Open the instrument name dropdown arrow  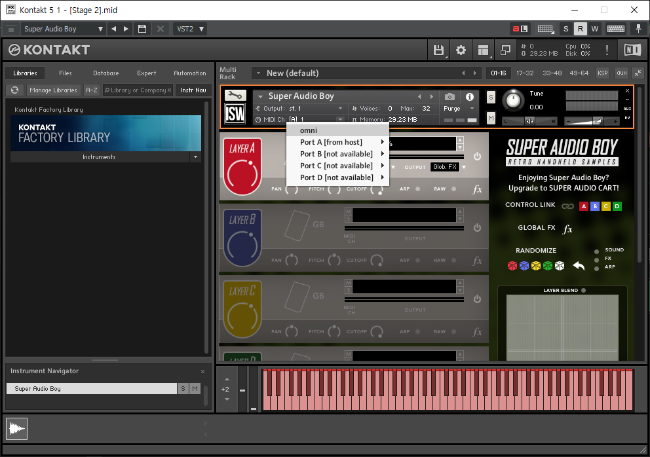tap(260, 96)
